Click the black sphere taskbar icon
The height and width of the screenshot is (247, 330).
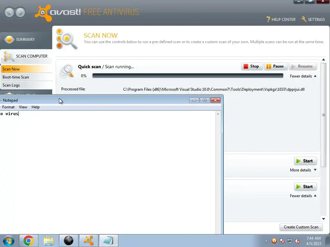[x=69, y=241]
